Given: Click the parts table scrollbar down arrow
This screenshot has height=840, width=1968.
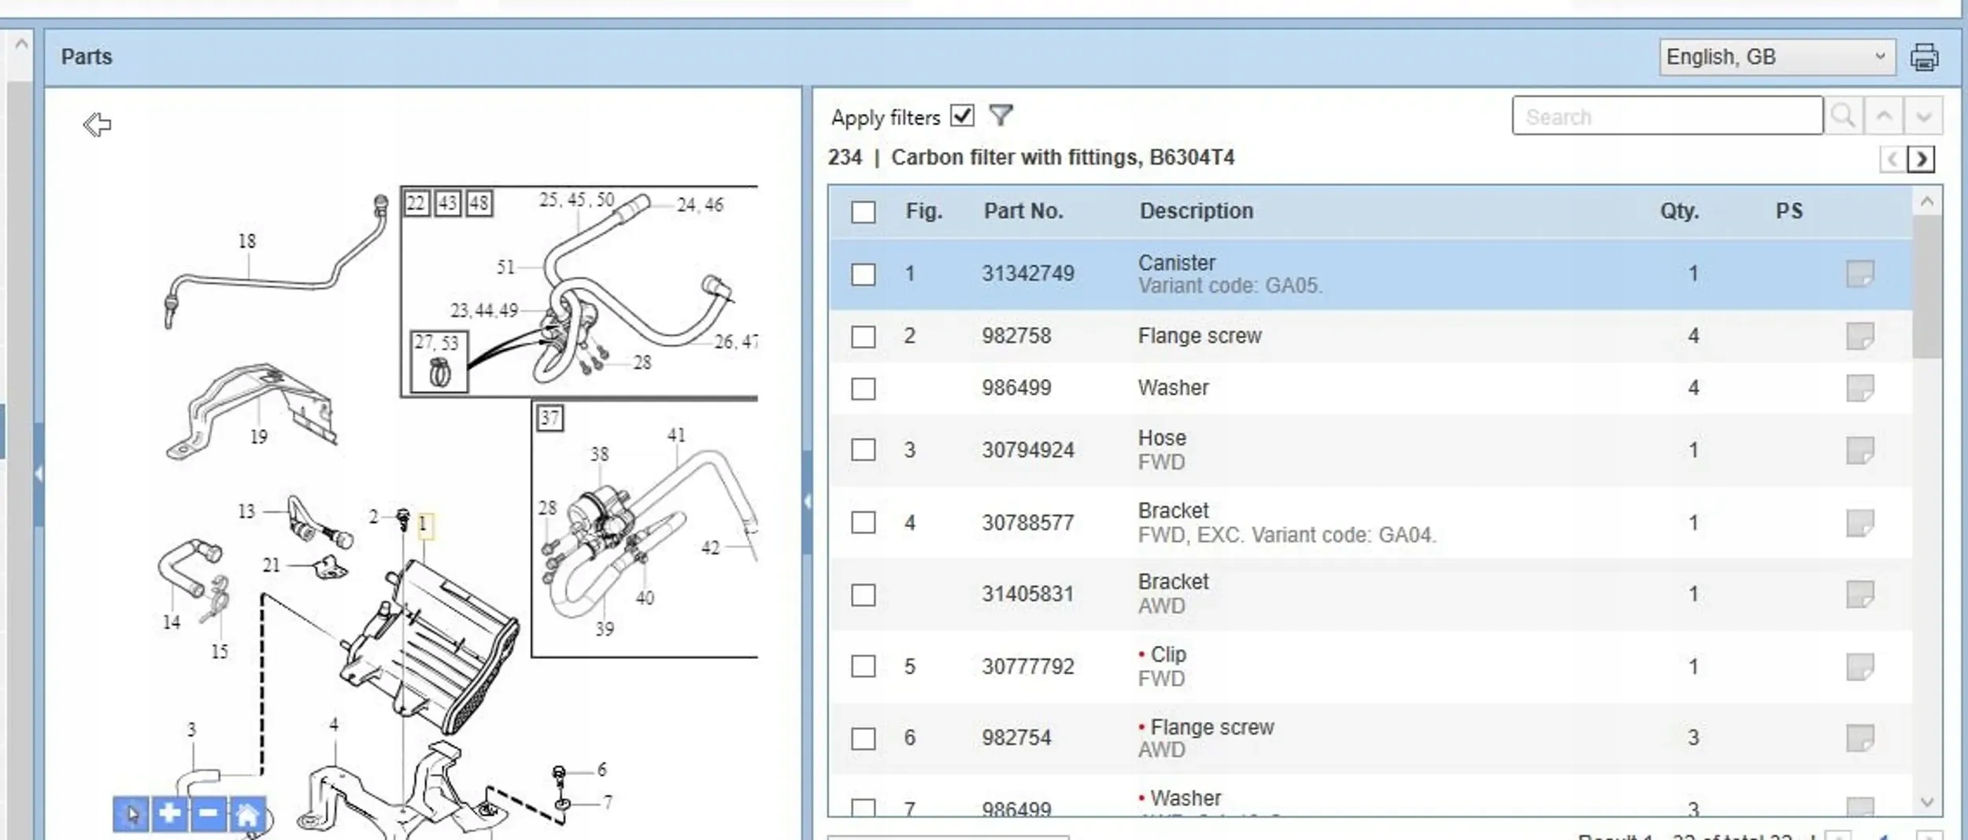Looking at the screenshot, I should click(1926, 802).
